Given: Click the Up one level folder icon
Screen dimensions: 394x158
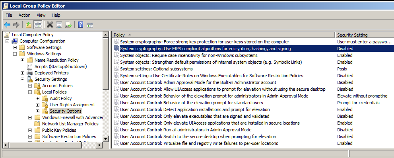Looking at the screenshot, I should point(29,25).
